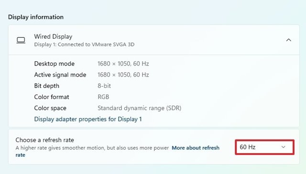Click the Wired Display title
The height and width of the screenshot is (174, 306).
click(53, 36)
